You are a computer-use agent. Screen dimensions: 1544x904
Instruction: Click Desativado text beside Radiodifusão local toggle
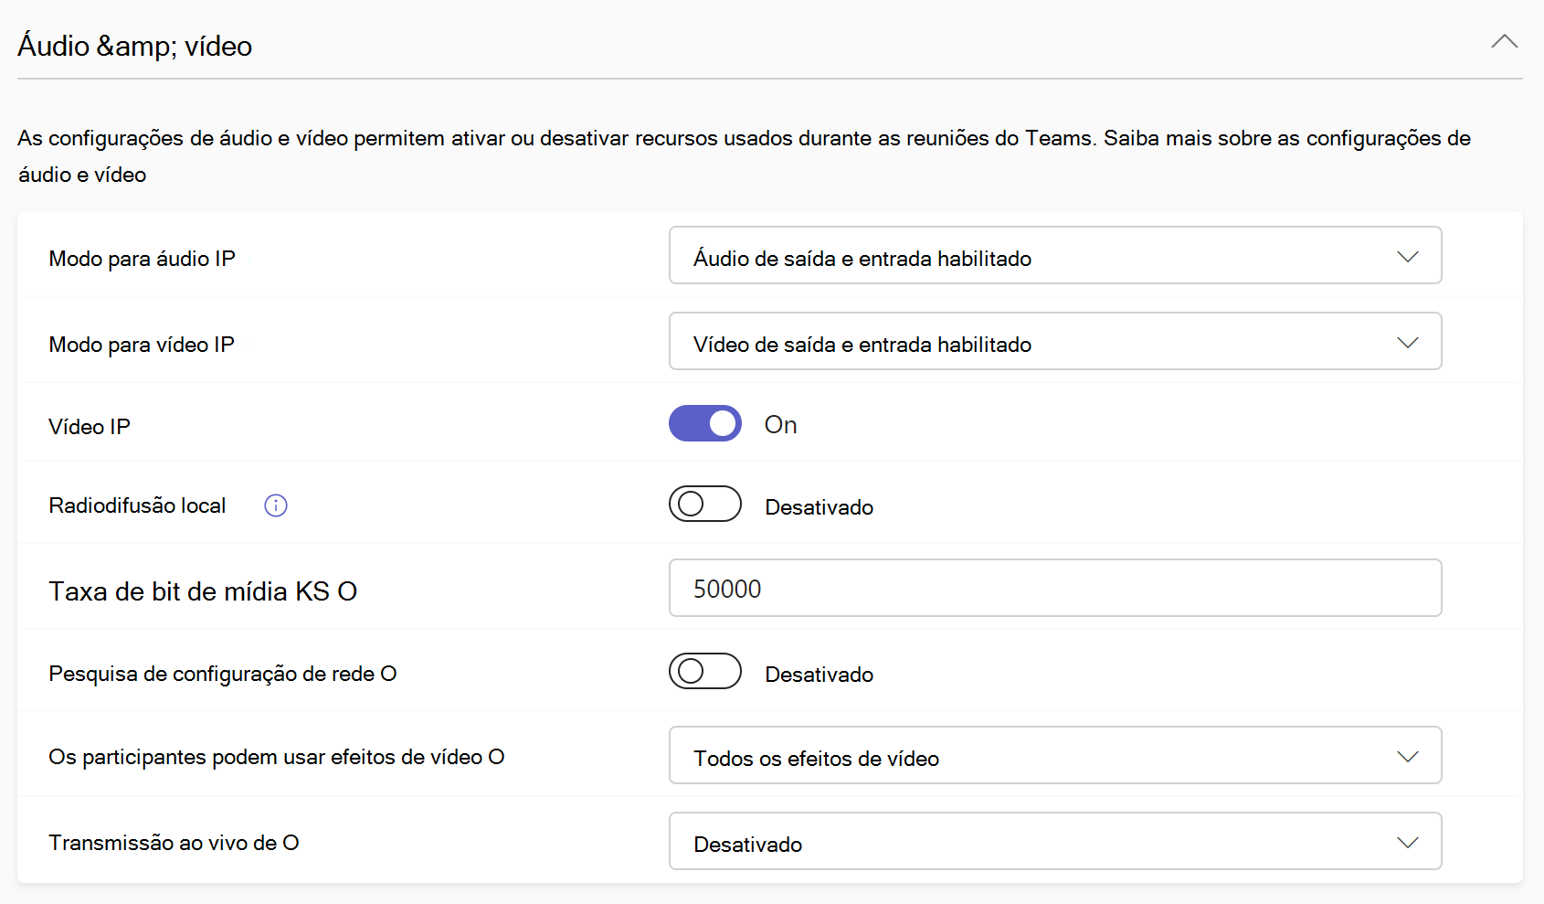(820, 507)
